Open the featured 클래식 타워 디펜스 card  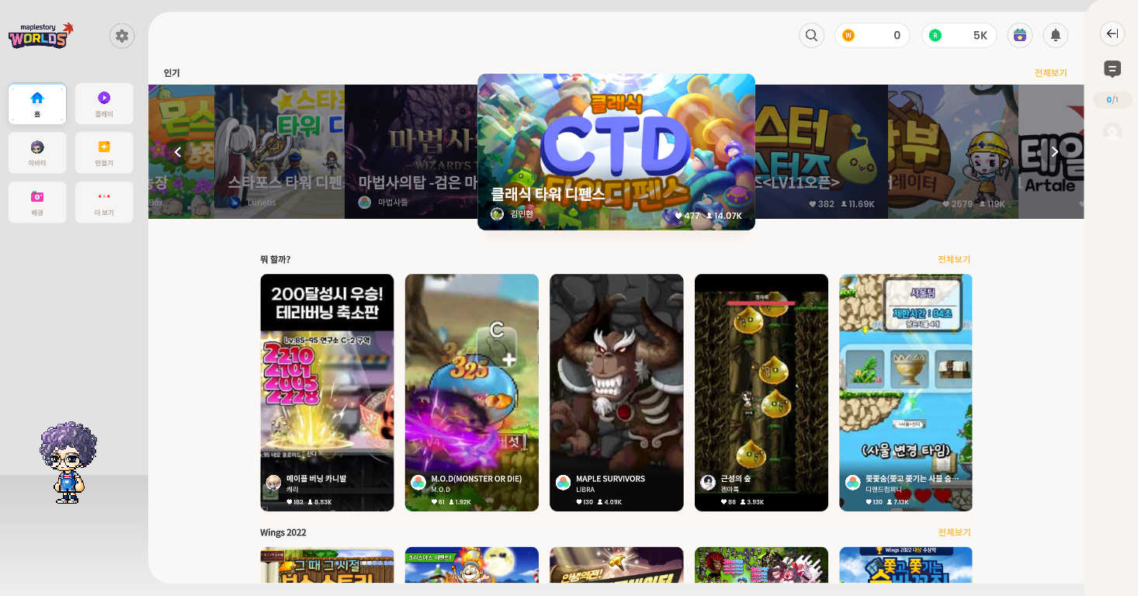[x=616, y=151]
